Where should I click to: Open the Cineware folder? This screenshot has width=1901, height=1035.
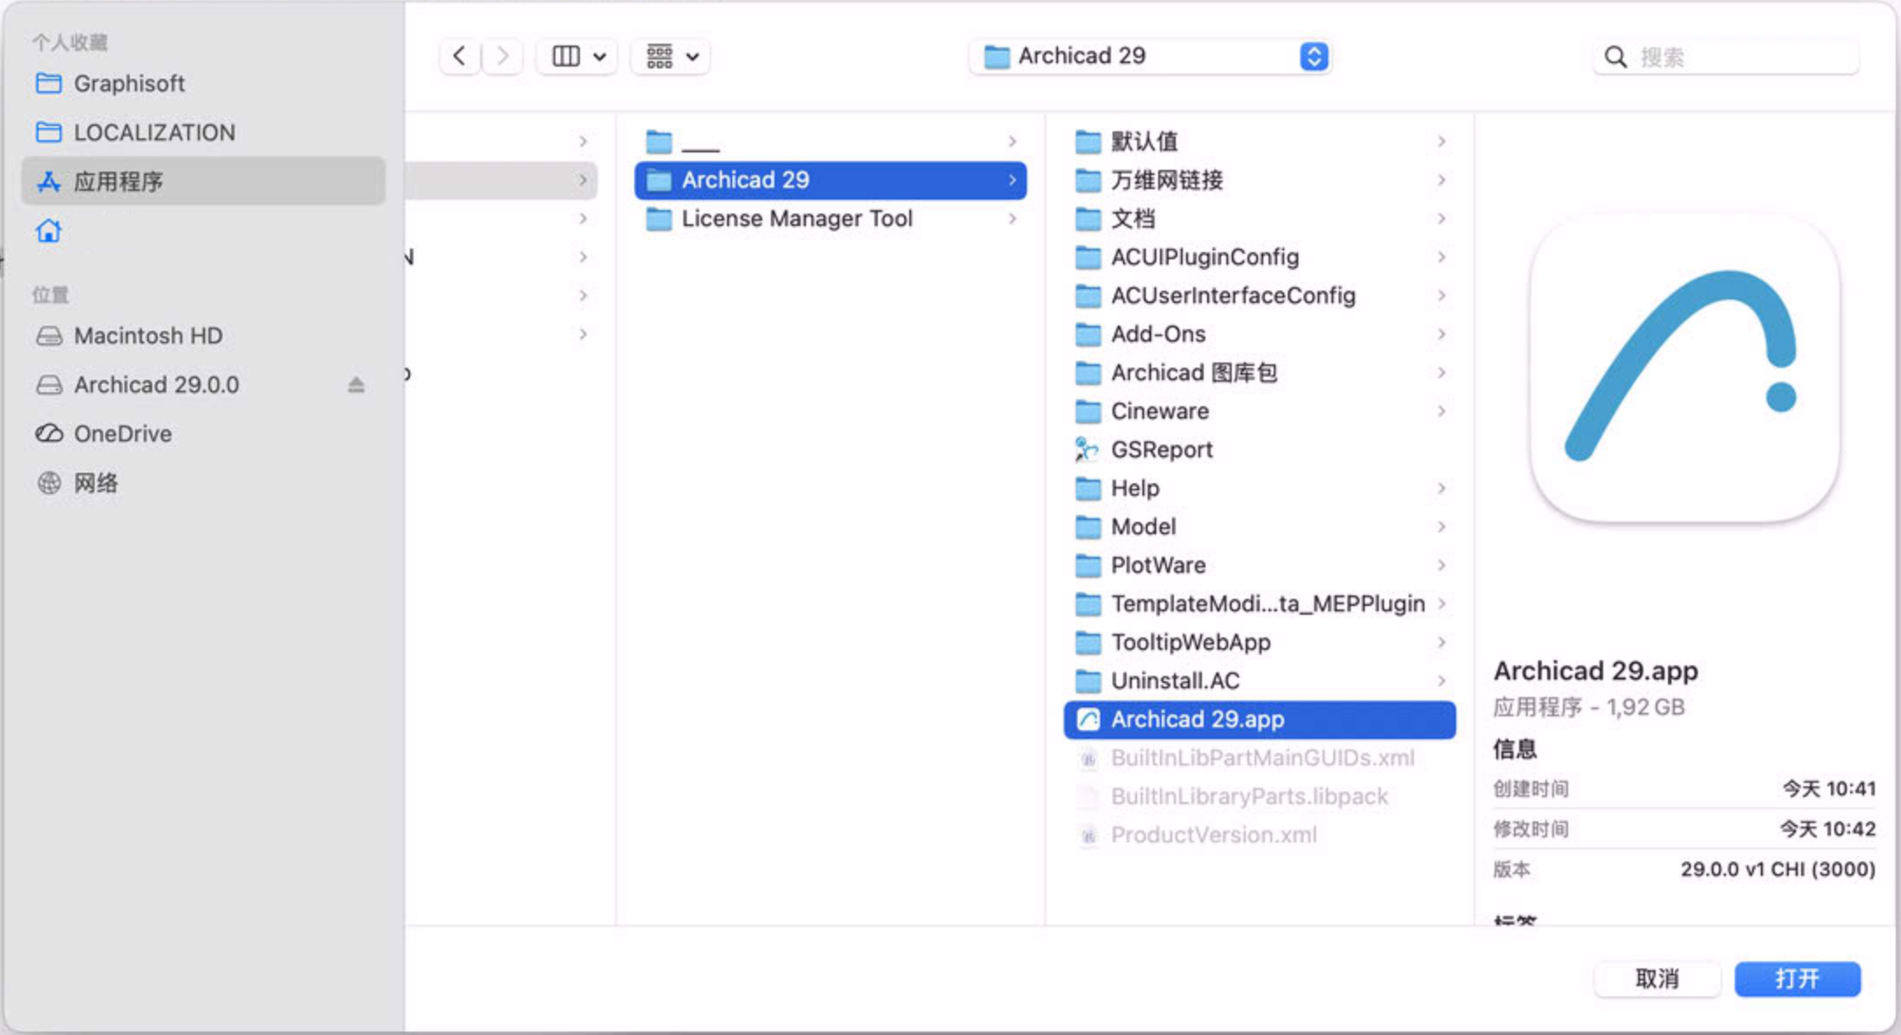[x=1160, y=411]
